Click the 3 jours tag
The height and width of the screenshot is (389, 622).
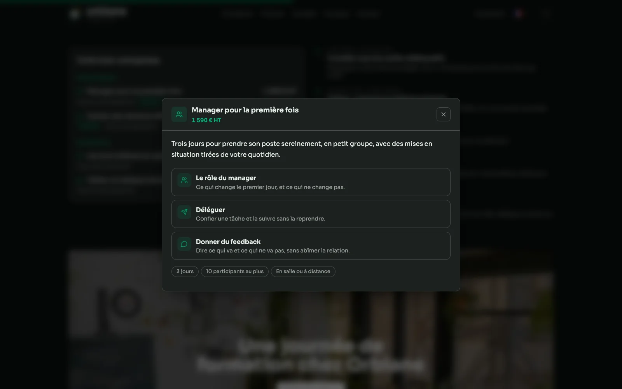tap(185, 272)
